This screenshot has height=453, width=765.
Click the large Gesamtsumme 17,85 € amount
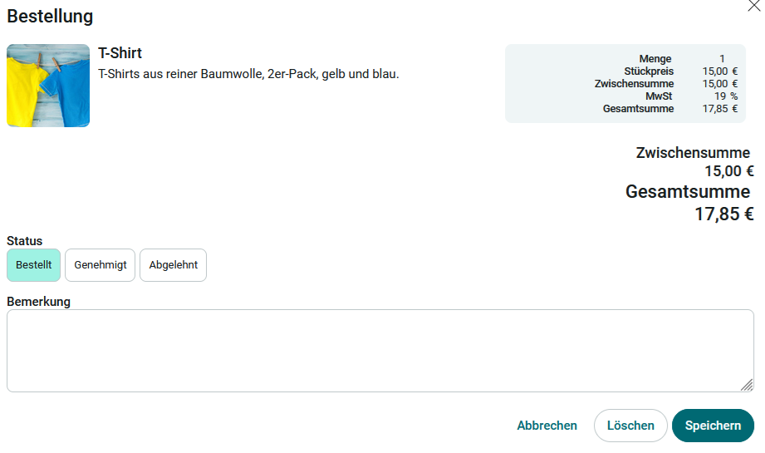(724, 214)
